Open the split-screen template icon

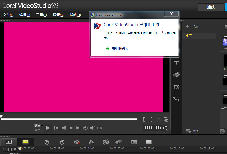click(148, 142)
